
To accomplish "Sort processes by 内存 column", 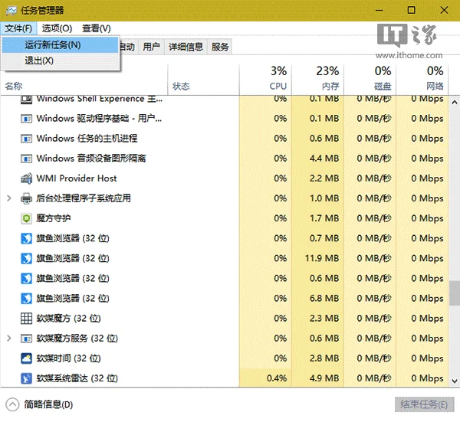I will pos(317,79).
